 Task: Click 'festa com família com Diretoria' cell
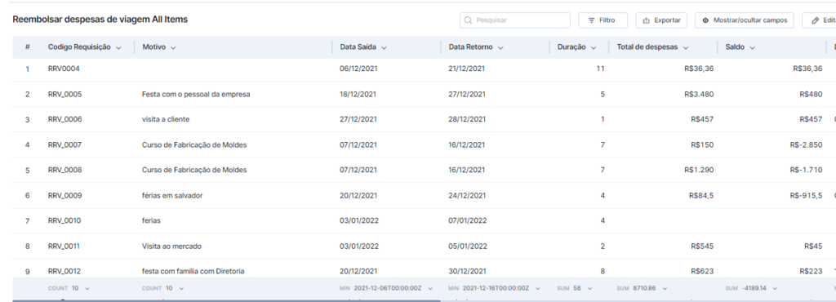pyautogui.click(x=193, y=271)
